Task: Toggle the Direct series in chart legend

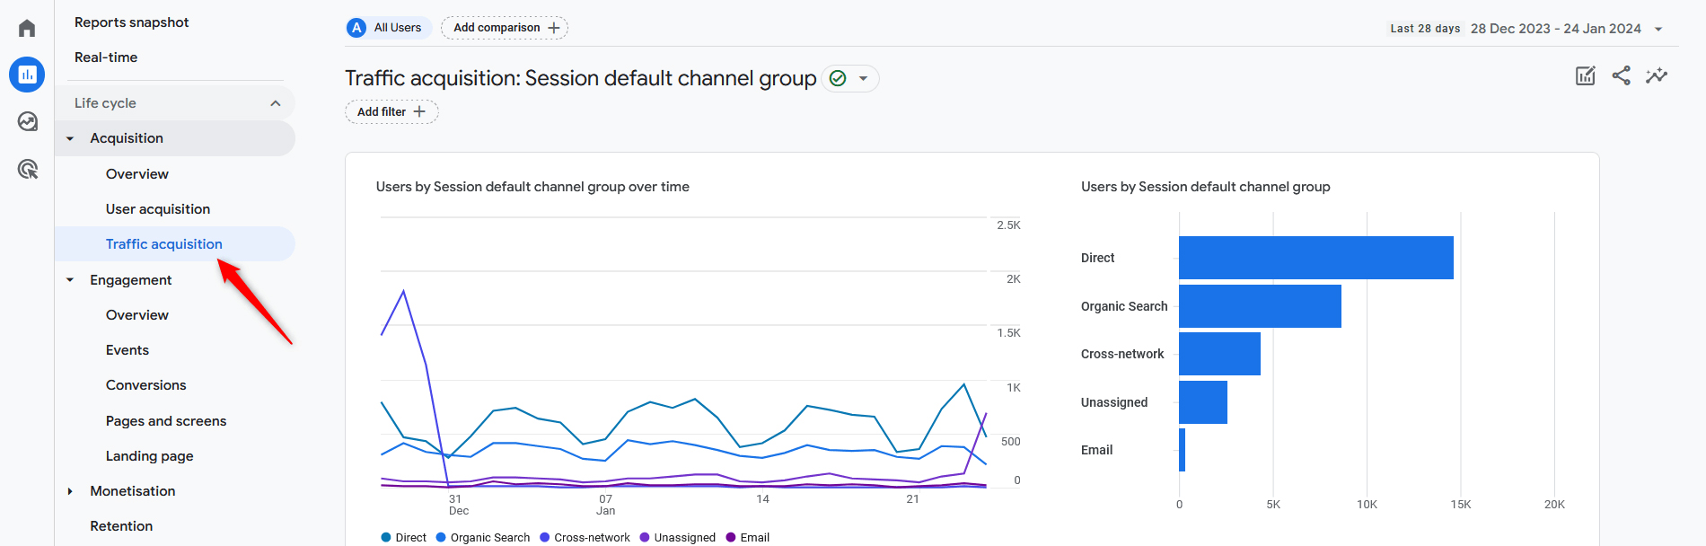Action: tap(404, 537)
